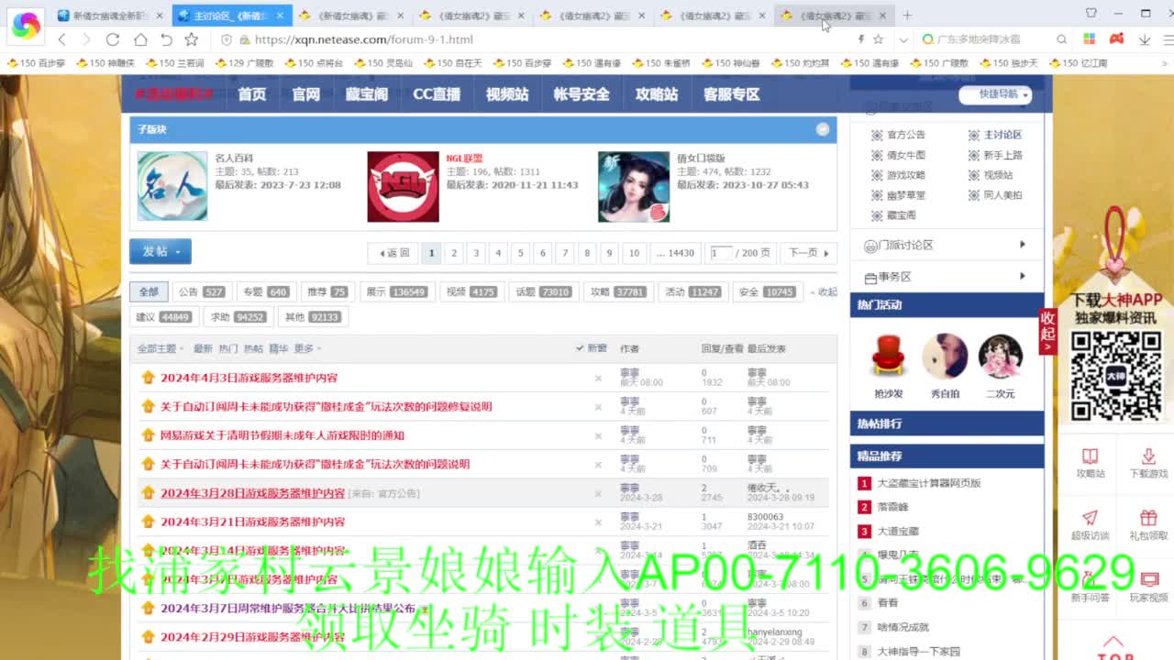The height and width of the screenshot is (660, 1174).
Task: Click the 秀自拍 avatar icon
Action: (945, 357)
